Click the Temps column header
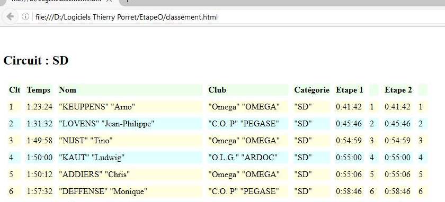This screenshot has height=202, width=445. coord(39,90)
